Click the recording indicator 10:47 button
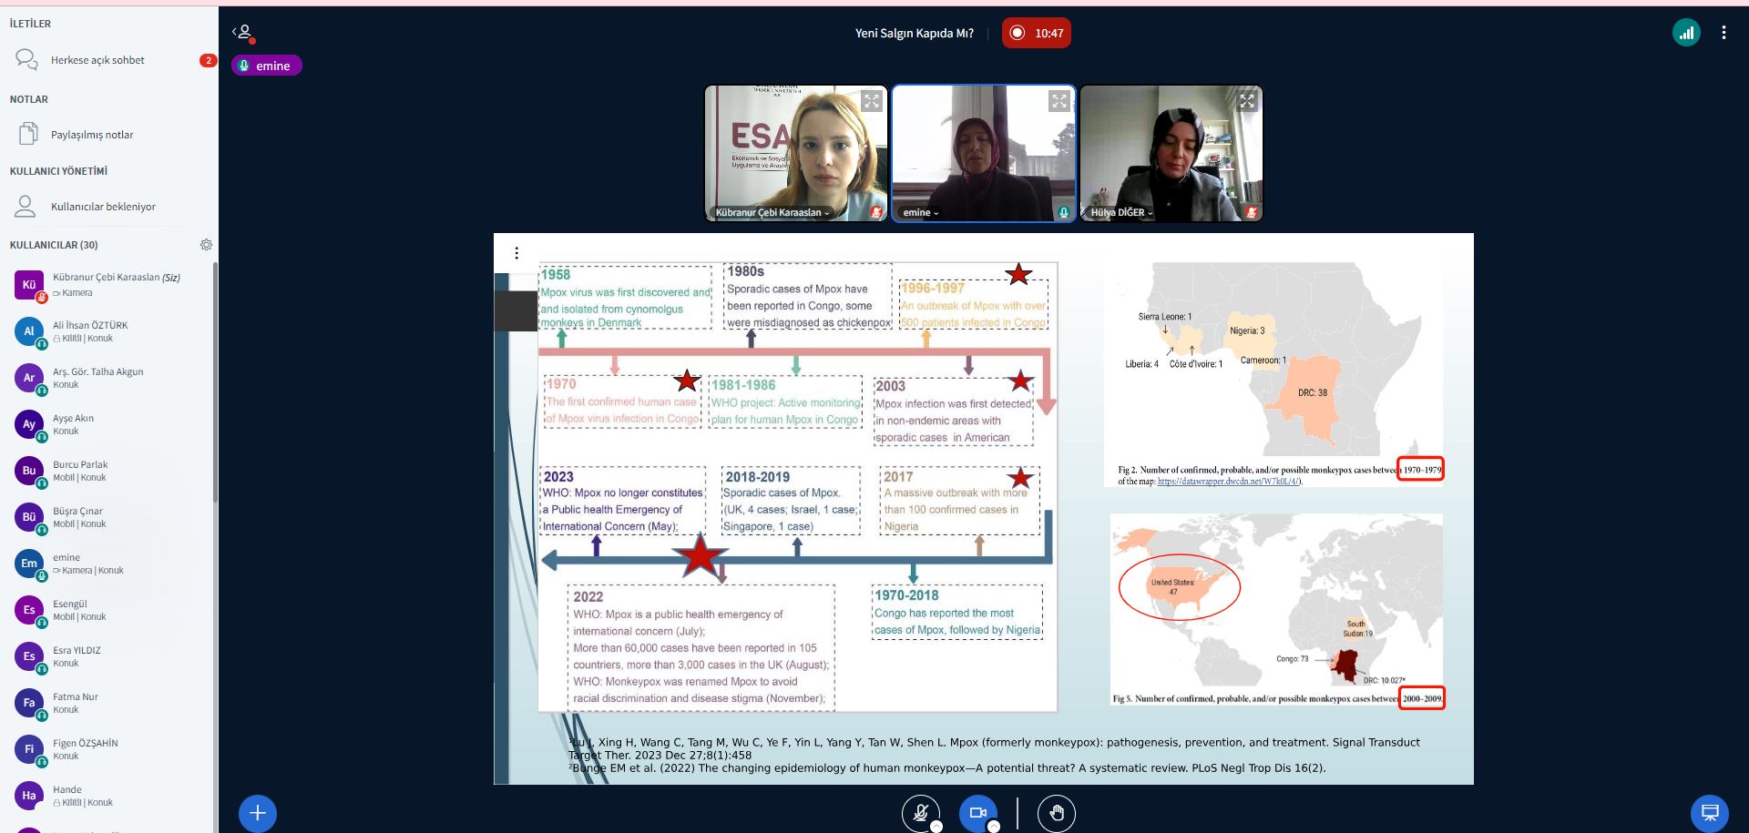This screenshot has width=1749, height=833. 1036,33
